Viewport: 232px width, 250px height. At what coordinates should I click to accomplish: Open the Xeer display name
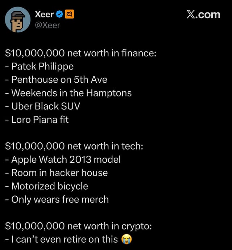pyautogui.click(x=44, y=15)
